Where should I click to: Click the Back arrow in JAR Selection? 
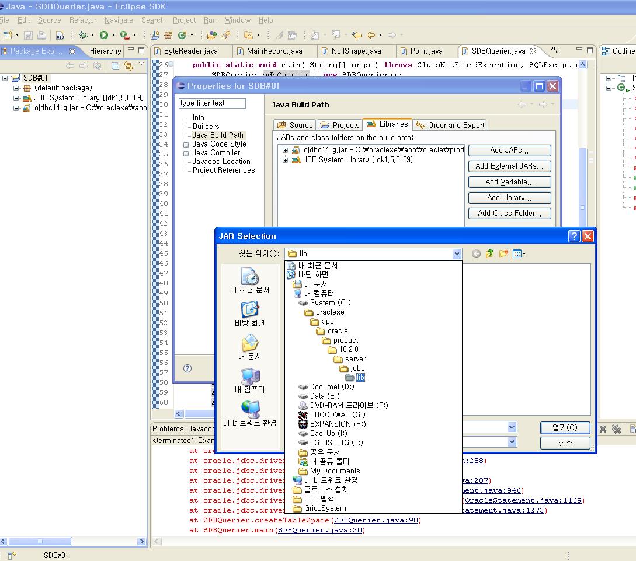coord(476,254)
